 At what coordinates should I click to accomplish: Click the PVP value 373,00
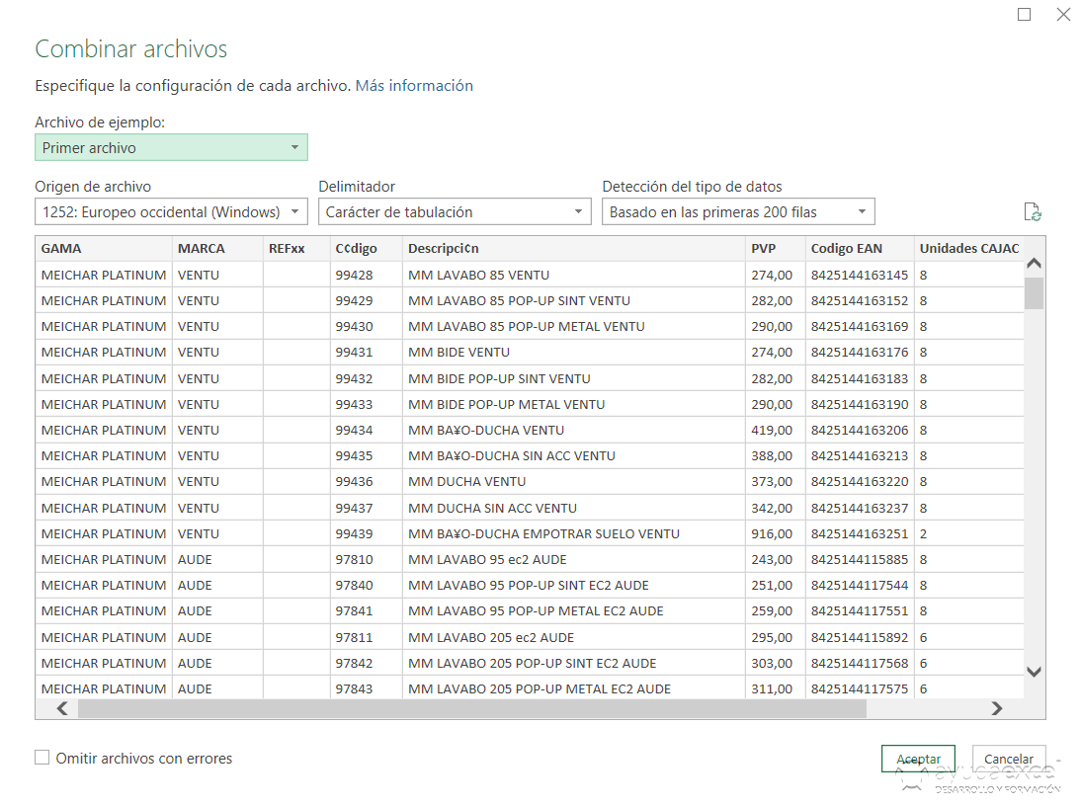(x=775, y=482)
